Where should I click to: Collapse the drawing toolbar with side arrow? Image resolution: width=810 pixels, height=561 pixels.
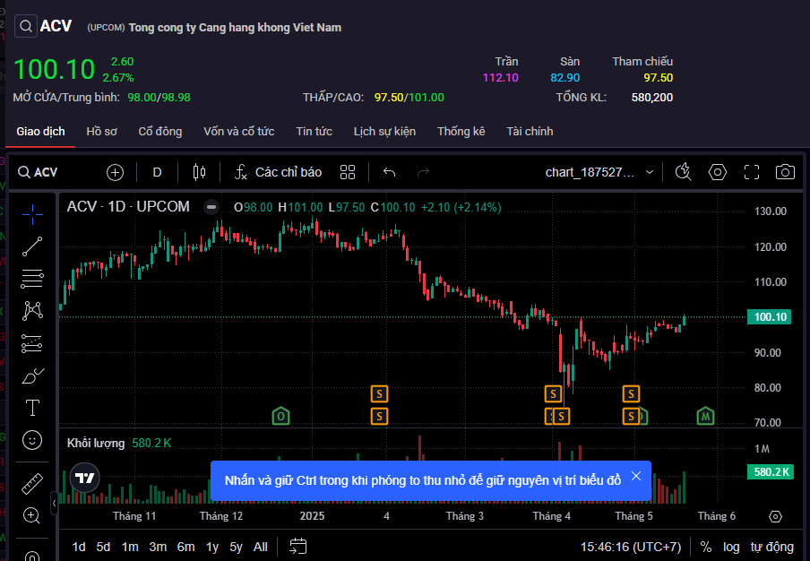coord(54,503)
